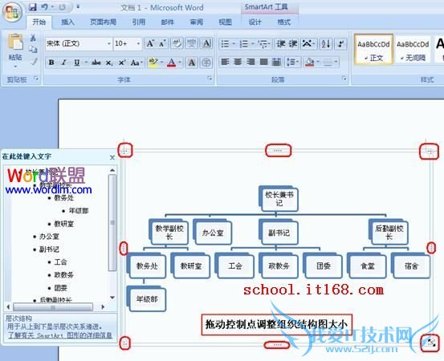Save the document with the floppy icon
Screen dimensions: 444x361
33,6
